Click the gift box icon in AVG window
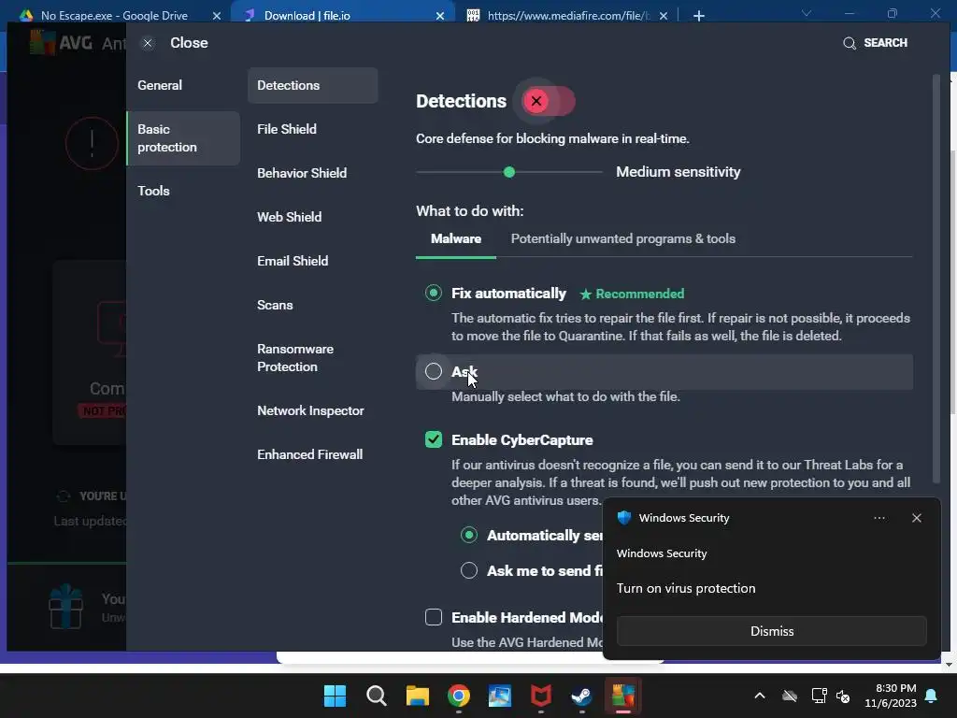Image resolution: width=957 pixels, height=718 pixels. point(66,606)
